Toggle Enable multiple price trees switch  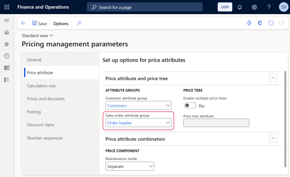pos(190,106)
